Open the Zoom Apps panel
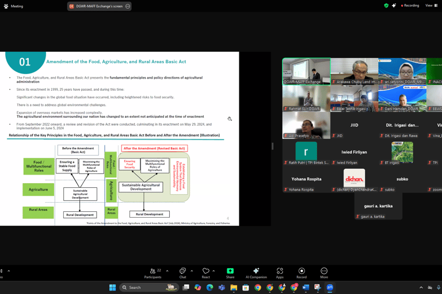Viewport: 442px width, 294px height. tap(280, 273)
